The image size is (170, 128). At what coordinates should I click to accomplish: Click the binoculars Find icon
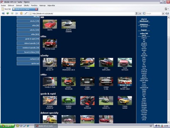coord(167,14)
